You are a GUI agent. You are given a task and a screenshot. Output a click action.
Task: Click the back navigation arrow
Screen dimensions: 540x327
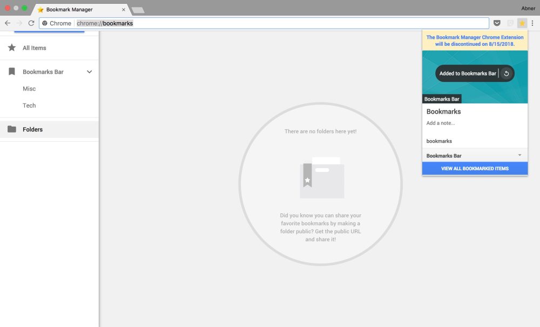7,23
